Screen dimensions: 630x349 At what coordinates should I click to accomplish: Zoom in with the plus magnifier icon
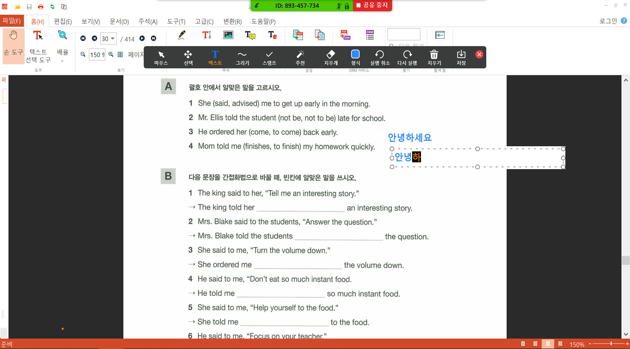tap(111, 54)
